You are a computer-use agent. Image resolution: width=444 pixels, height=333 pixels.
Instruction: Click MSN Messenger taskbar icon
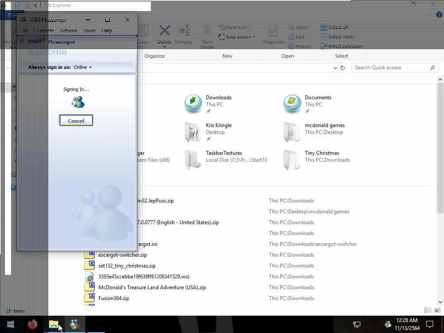[75, 324]
